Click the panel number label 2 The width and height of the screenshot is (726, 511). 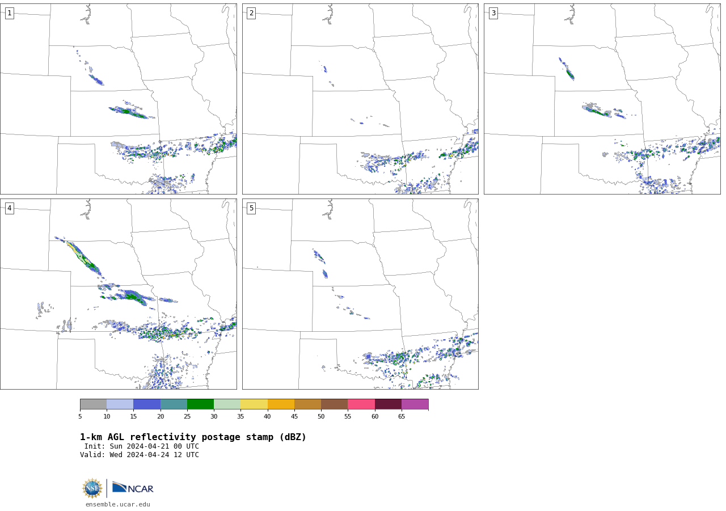click(251, 13)
